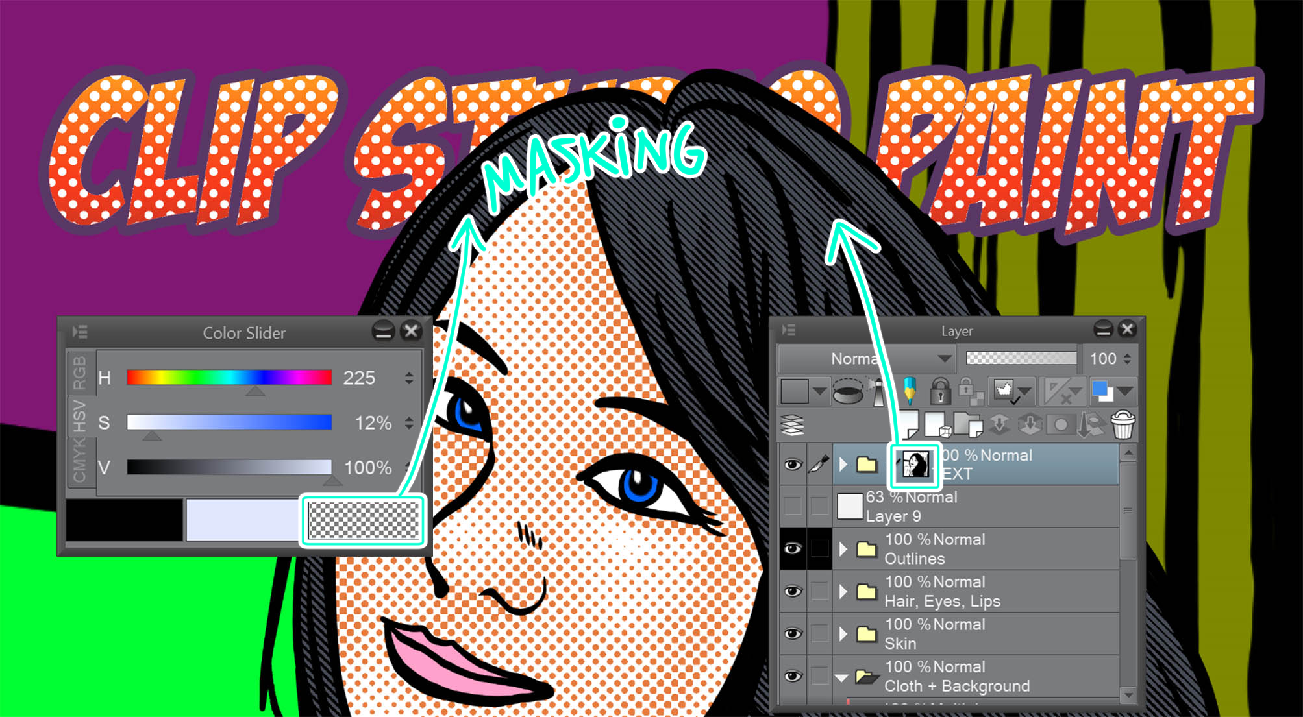The image size is (1303, 717).
Task: Click the Hue gradient slider
Action: click(x=229, y=378)
